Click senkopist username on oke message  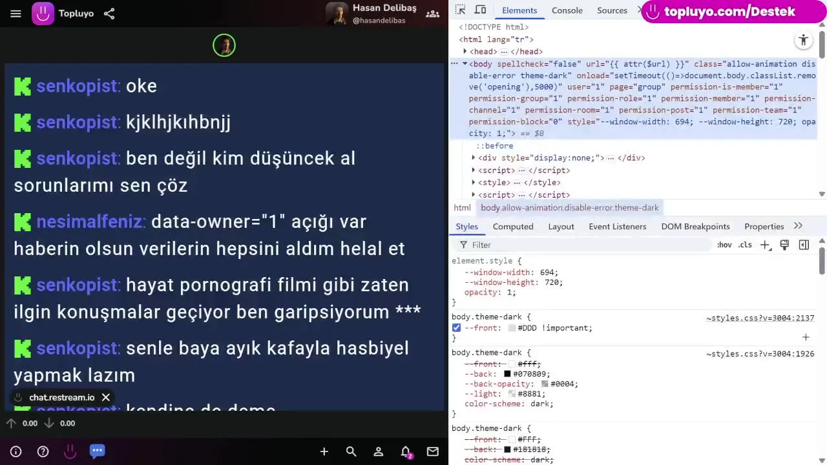pos(78,86)
